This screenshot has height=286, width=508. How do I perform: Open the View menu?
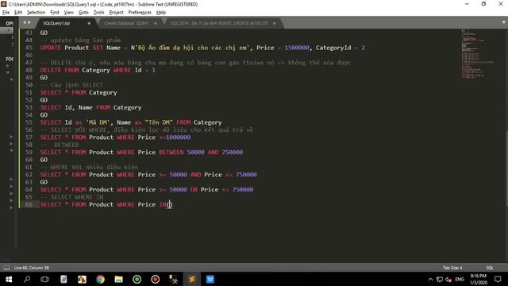[x=69, y=13]
